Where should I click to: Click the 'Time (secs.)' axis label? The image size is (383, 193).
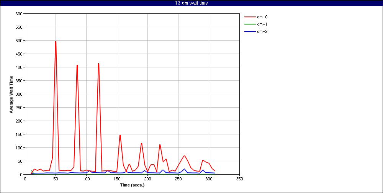(x=132, y=185)
